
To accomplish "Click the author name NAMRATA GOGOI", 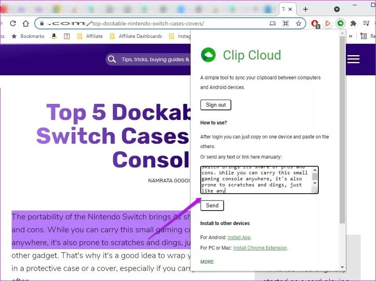I will coord(169,181).
